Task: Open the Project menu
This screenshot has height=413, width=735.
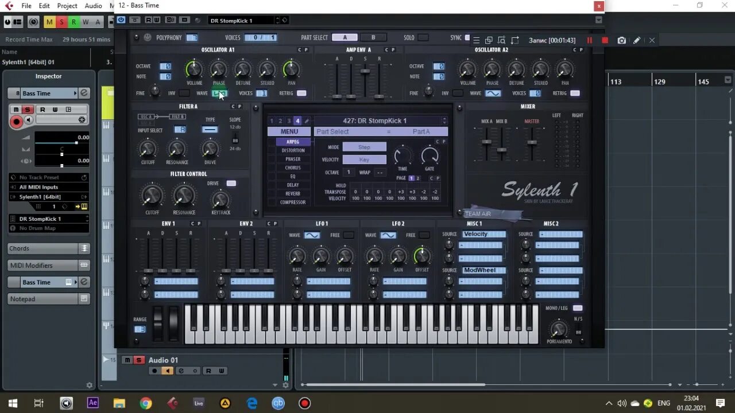Action: coord(67,6)
